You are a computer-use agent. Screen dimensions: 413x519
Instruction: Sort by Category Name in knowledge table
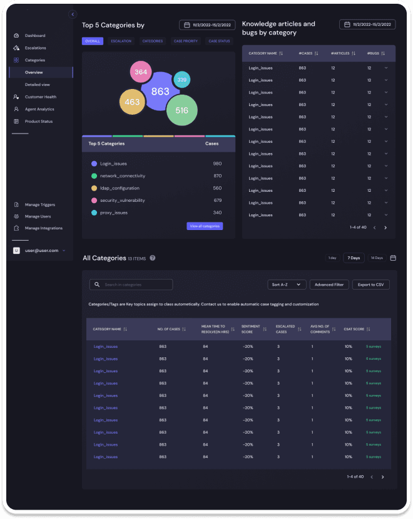pos(281,53)
